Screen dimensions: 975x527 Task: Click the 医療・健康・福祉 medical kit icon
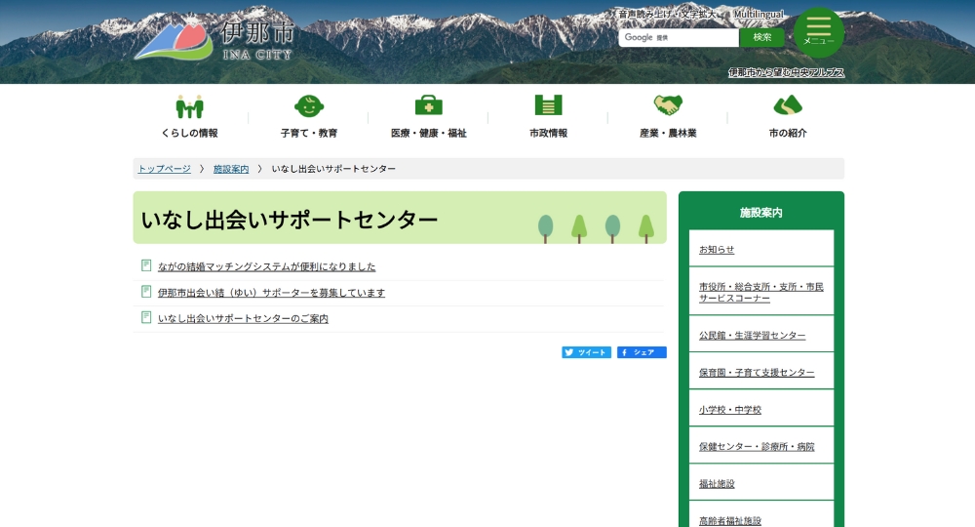[428, 105]
